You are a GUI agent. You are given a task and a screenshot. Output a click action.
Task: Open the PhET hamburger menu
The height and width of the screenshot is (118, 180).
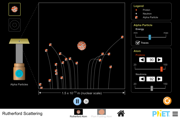tap(175, 114)
